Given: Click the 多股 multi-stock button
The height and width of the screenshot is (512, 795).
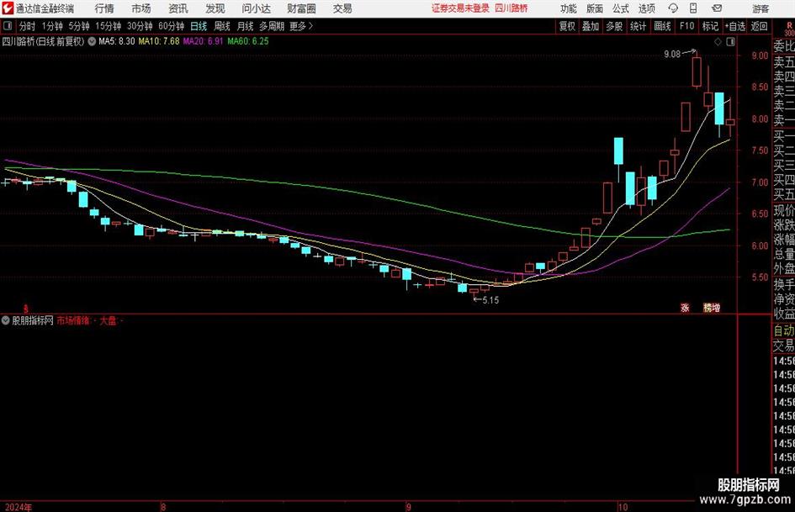Looking at the screenshot, I should coord(614,26).
